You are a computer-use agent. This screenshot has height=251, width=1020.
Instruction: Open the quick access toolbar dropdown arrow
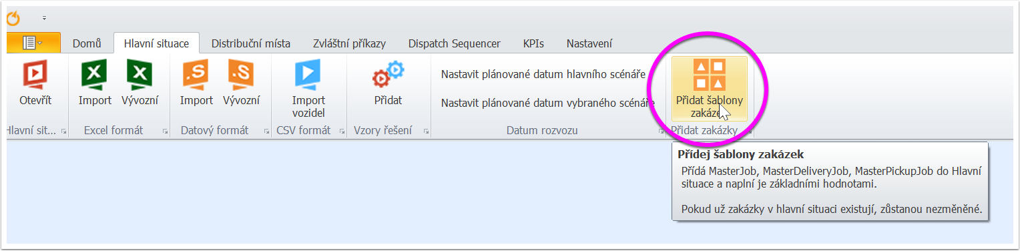[44, 18]
